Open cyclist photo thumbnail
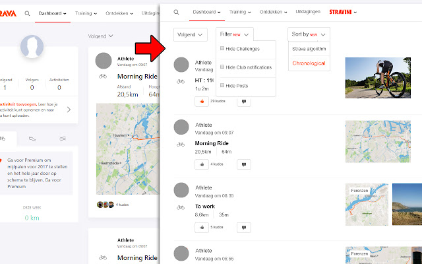The image size is (422, 264). [378, 78]
